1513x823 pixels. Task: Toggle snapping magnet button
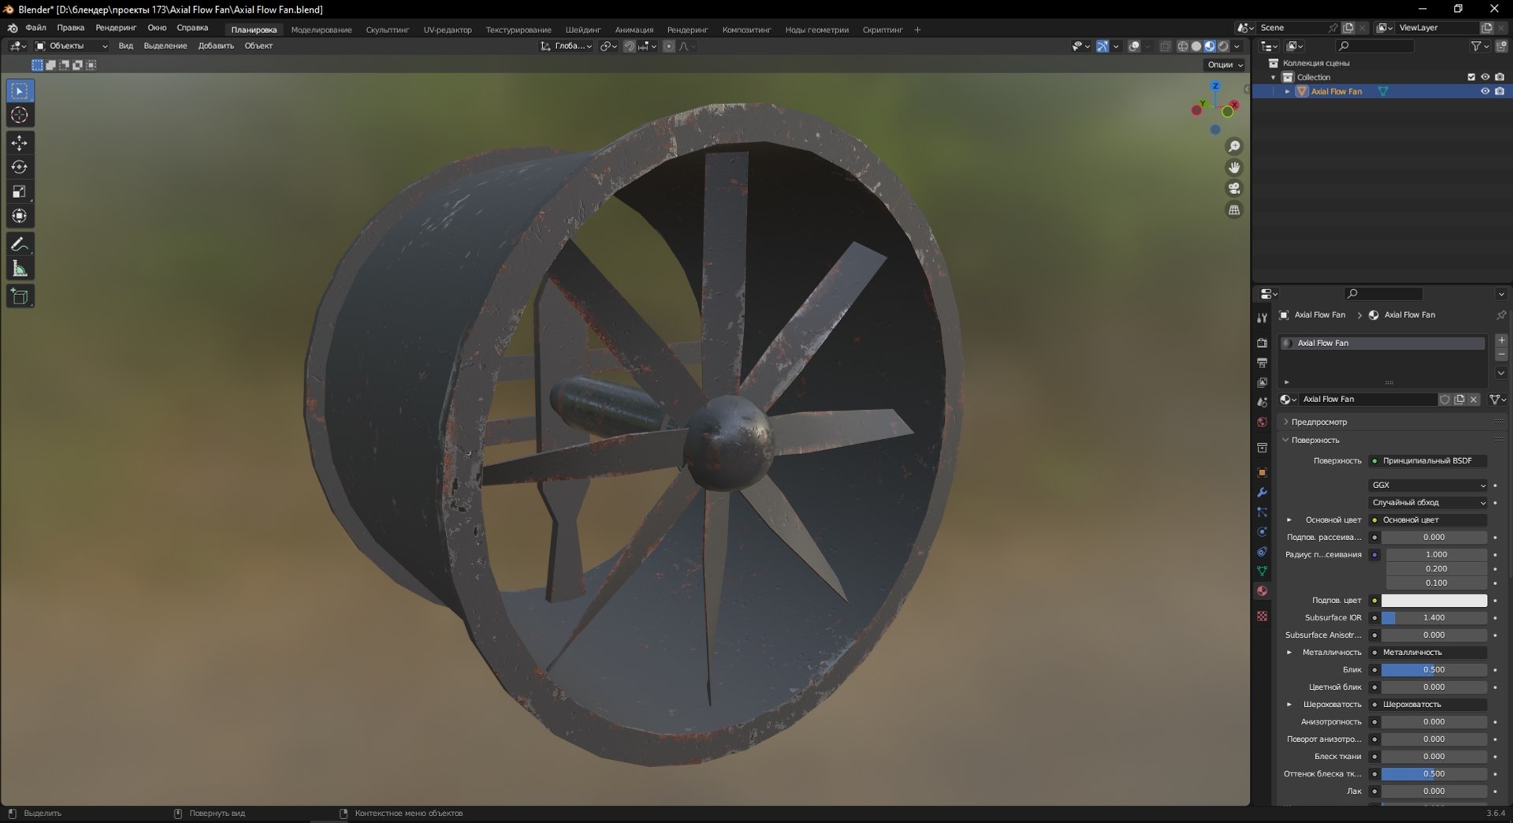coord(629,47)
